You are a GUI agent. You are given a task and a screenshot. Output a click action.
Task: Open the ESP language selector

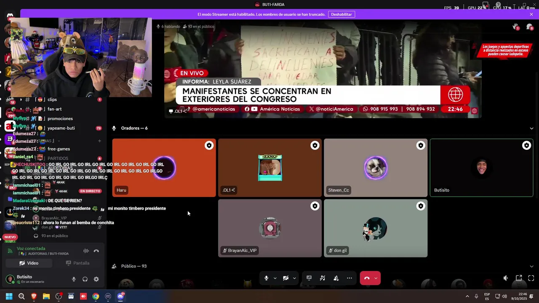[x=487, y=296]
